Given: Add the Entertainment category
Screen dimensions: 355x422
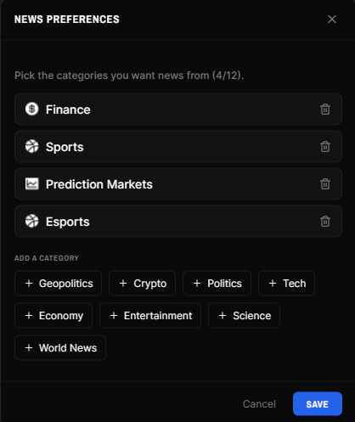Looking at the screenshot, I should (150, 316).
